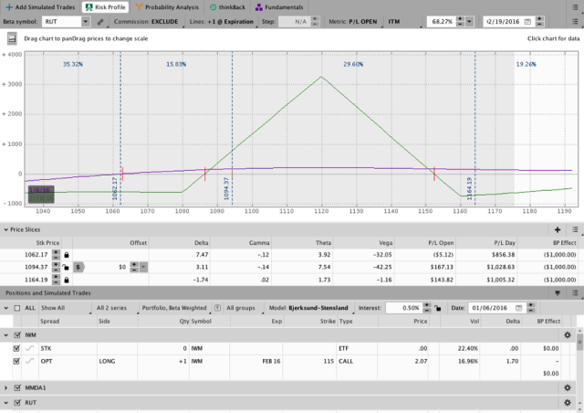The height and width of the screenshot is (413, 584).
Task: Open dropdown arrow next to 68.27%
Action: point(469,22)
